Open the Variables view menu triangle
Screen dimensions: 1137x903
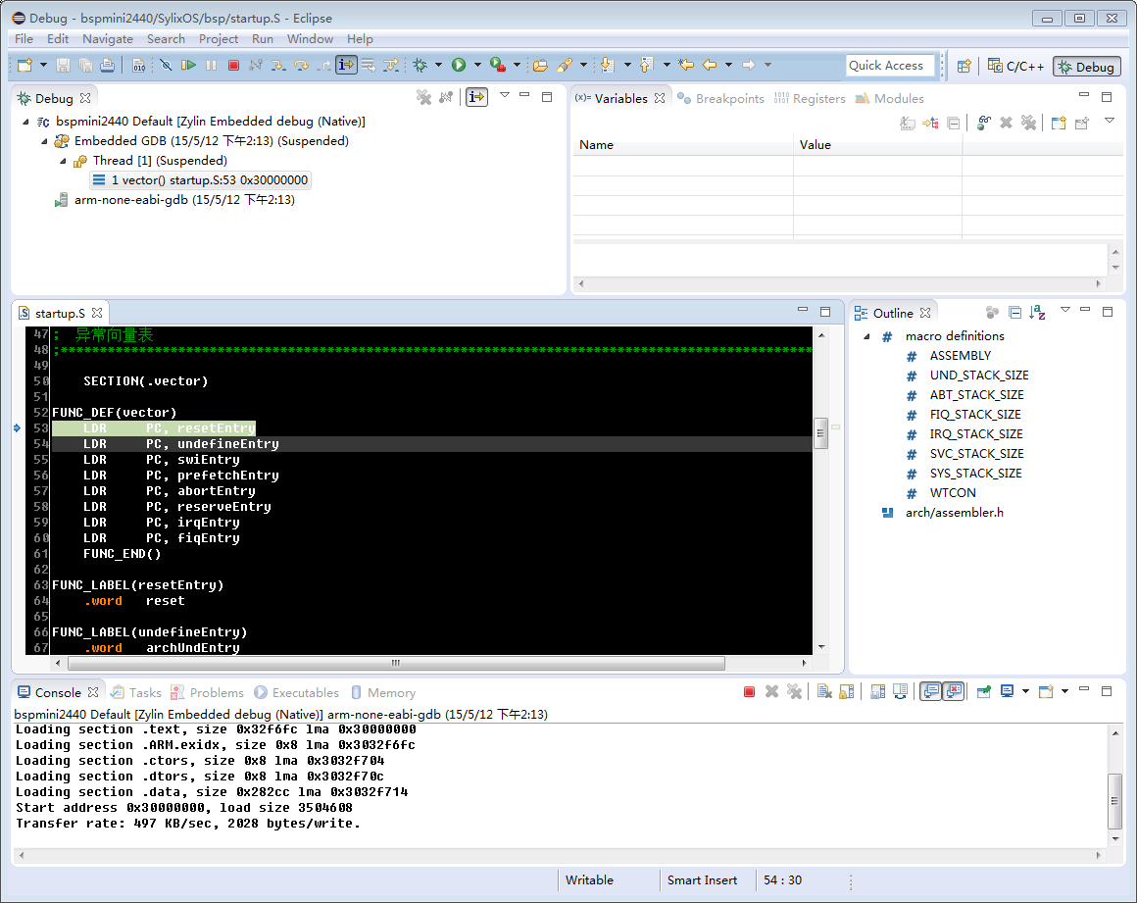[x=1110, y=122]
